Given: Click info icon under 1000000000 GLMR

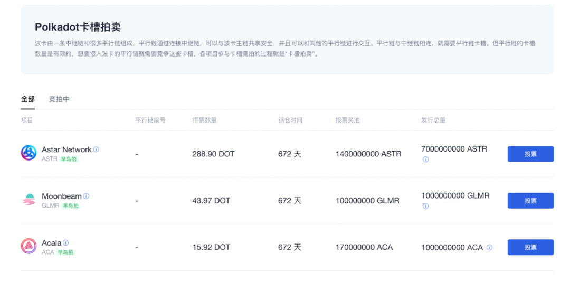Looking at the screenshot, I should pos(425,206).
